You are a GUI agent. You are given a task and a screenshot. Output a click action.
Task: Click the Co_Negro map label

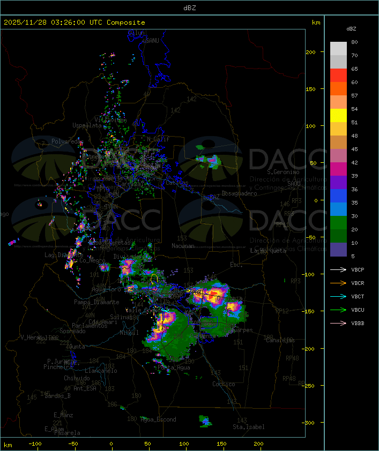pos(92,260)
